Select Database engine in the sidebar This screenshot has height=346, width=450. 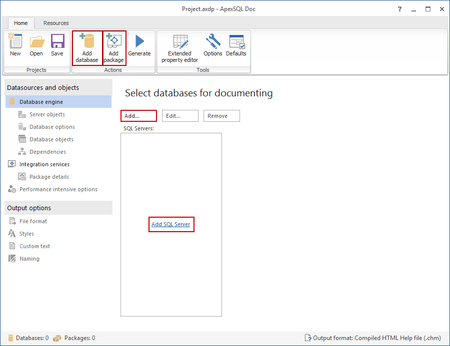pos(58,102)
